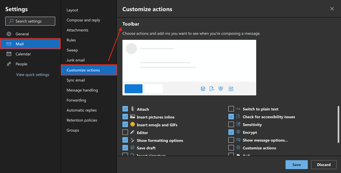Viewport: 341px width, 173px height.
Task: Click the Calendar icon in sidebar
Action: click(9, 54)
